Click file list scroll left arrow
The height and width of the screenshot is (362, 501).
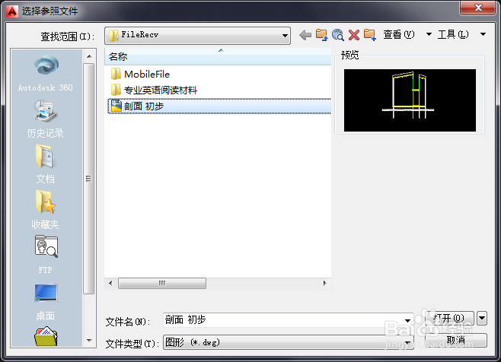point(110,283)
